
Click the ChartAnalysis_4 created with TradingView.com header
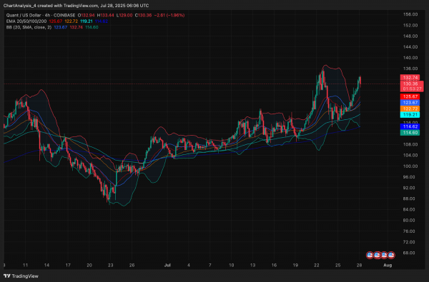tap(76, 6)
